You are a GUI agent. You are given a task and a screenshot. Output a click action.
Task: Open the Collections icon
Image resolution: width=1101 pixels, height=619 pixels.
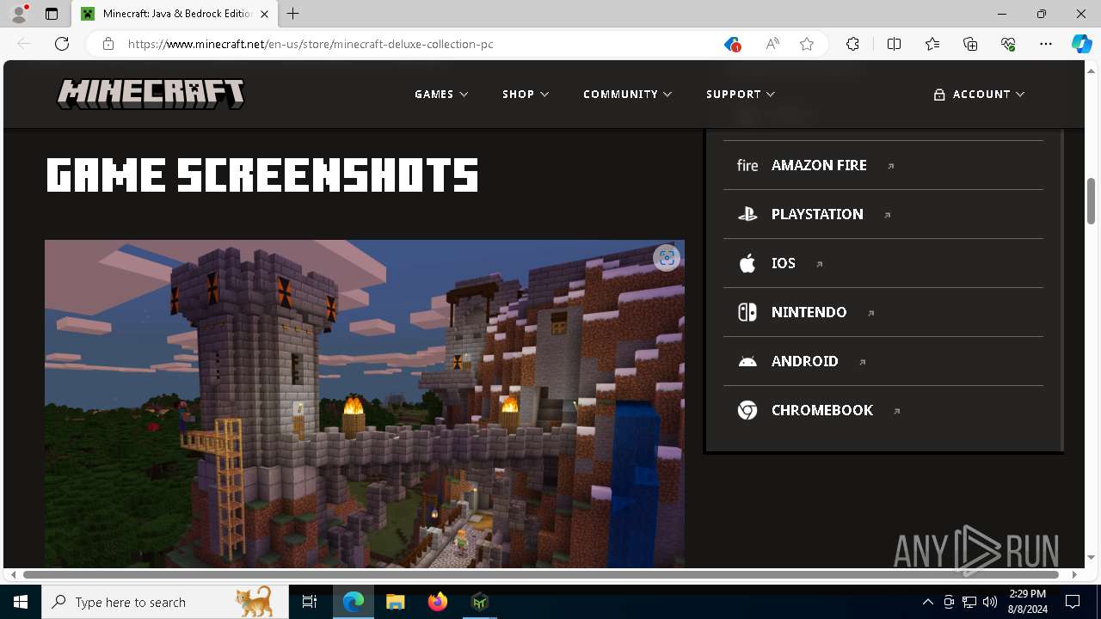970,44
